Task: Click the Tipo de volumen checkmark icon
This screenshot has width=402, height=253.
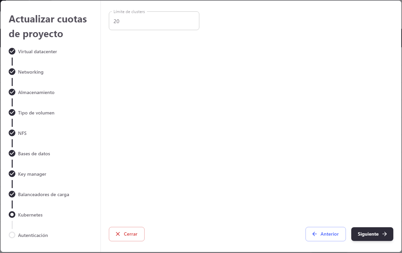Action: pos(12,112)
